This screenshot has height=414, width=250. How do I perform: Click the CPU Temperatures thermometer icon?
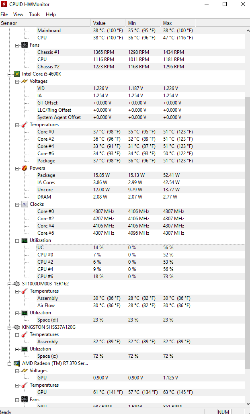pyautogui.click(x=25, y=125)
